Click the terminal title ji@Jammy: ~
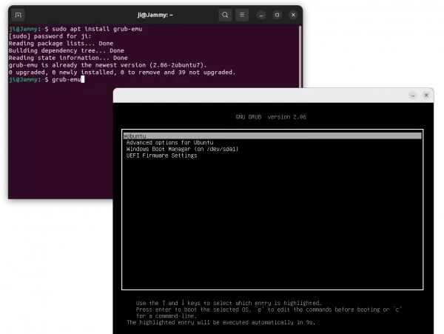Image resolution: width=444 pixels, height=334 pixels. pyautogui.click(x=155, y=15)
